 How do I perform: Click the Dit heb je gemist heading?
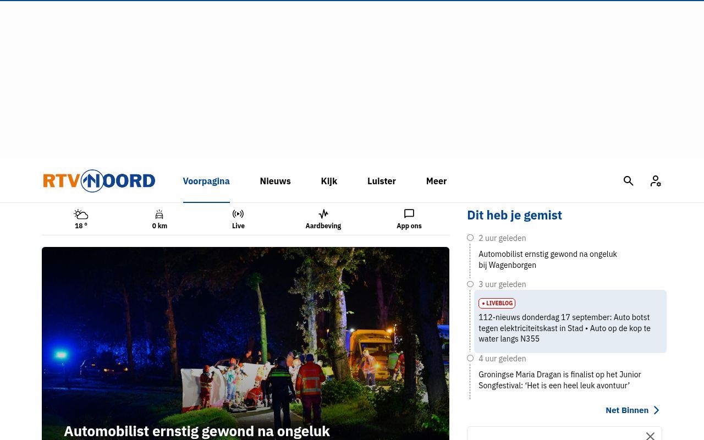tap(514, 215)
